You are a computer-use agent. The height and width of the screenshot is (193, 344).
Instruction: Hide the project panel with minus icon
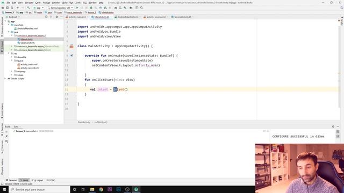(61, 17)
